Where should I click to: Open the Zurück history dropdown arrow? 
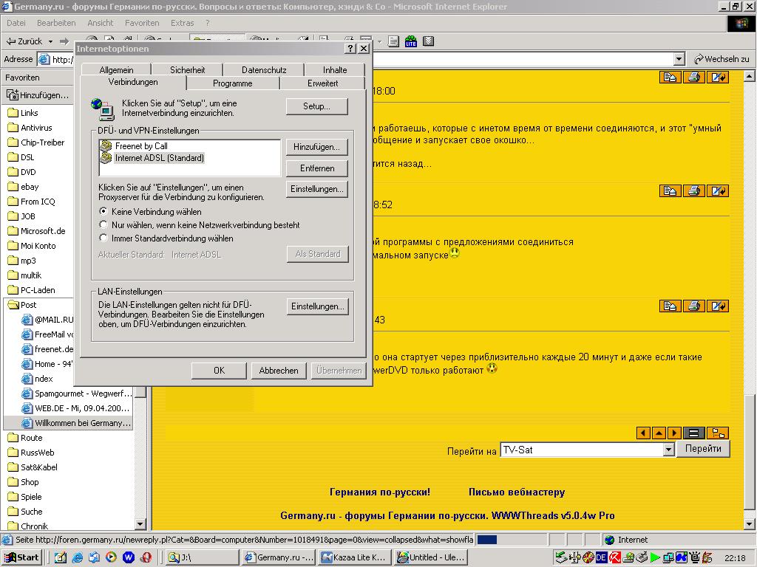tap(50, 41)
